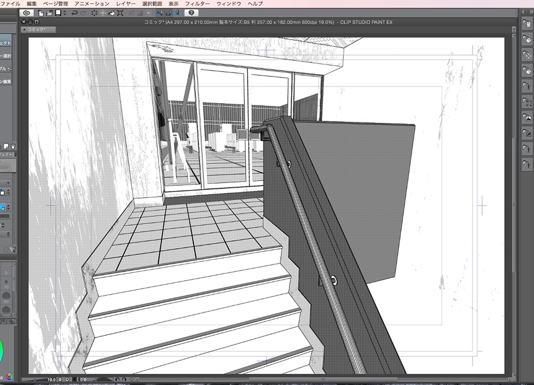The width and height of the screenshot is (534, 385).
Task: Create a new file via toolbar icon
Action: tap(41, 12)
